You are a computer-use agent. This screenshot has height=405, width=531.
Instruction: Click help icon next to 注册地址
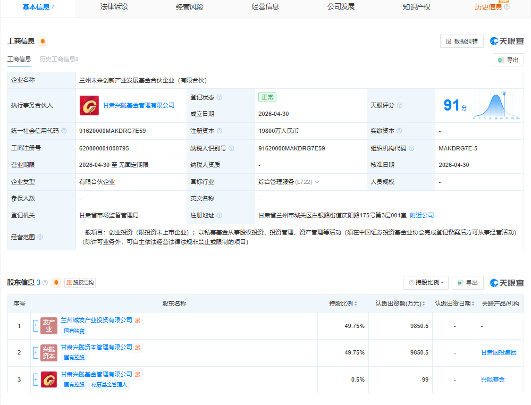[220, 215]
